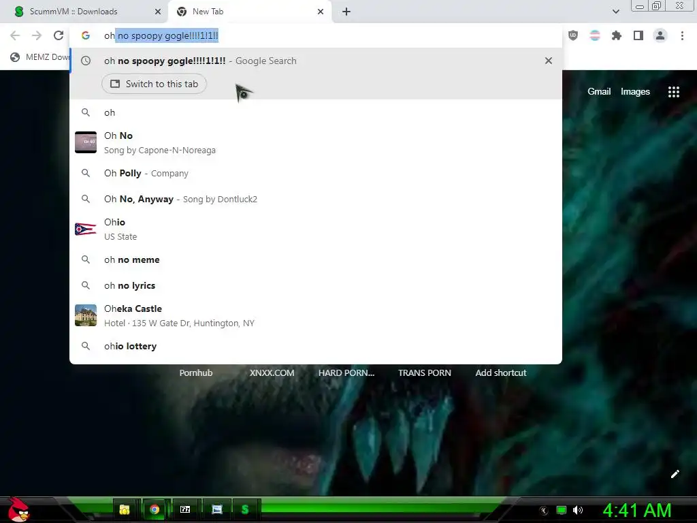Select the Oheka Castle hotel suggestion
Viewport: 697px width, 523px height.
(x=316, y=315)
